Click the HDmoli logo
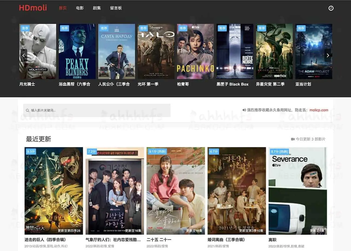The height and width of the screenshot is (251, 351). pyautogui.click(x=33, y=8)
